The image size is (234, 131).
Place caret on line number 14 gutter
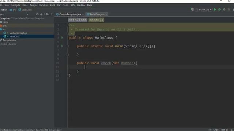(57, 80)
